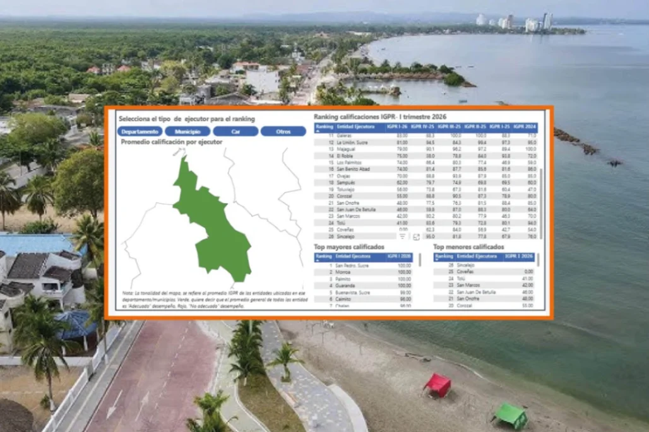
Task: Select 'Los Palmitos' row in the ranking table
Action: (x=426, y=163)
